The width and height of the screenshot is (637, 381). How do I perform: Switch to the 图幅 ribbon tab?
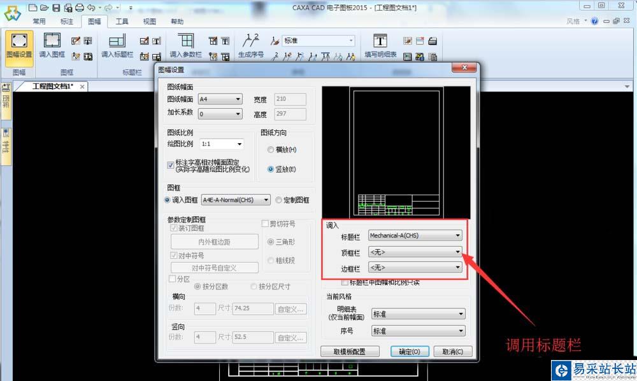point(94,22)
